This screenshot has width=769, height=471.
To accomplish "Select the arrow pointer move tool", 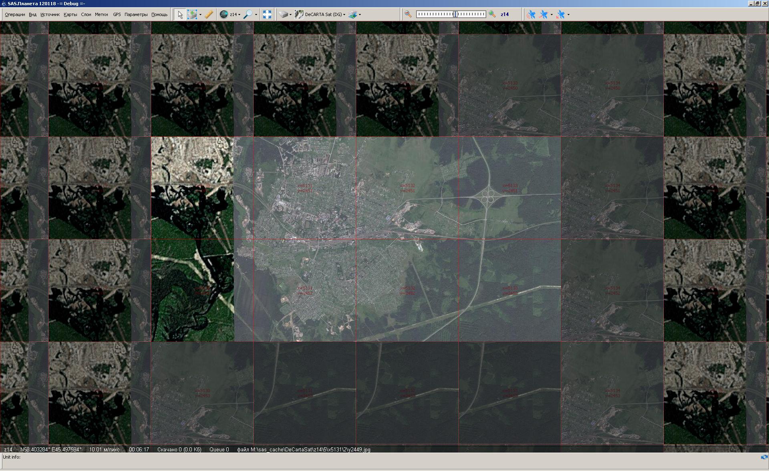I will point(180,14).
